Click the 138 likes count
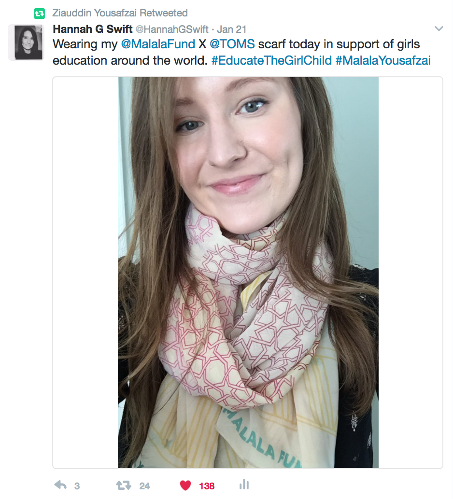 pyautogui.click(x=207, y=486)
